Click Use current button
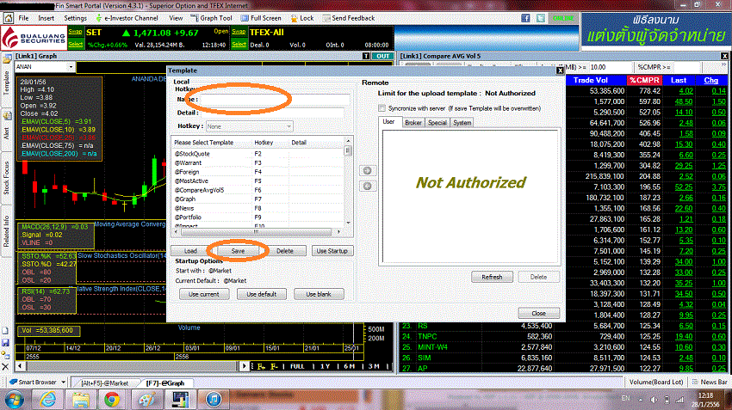The width and height of the screenshot is (732, 410). 204,294
